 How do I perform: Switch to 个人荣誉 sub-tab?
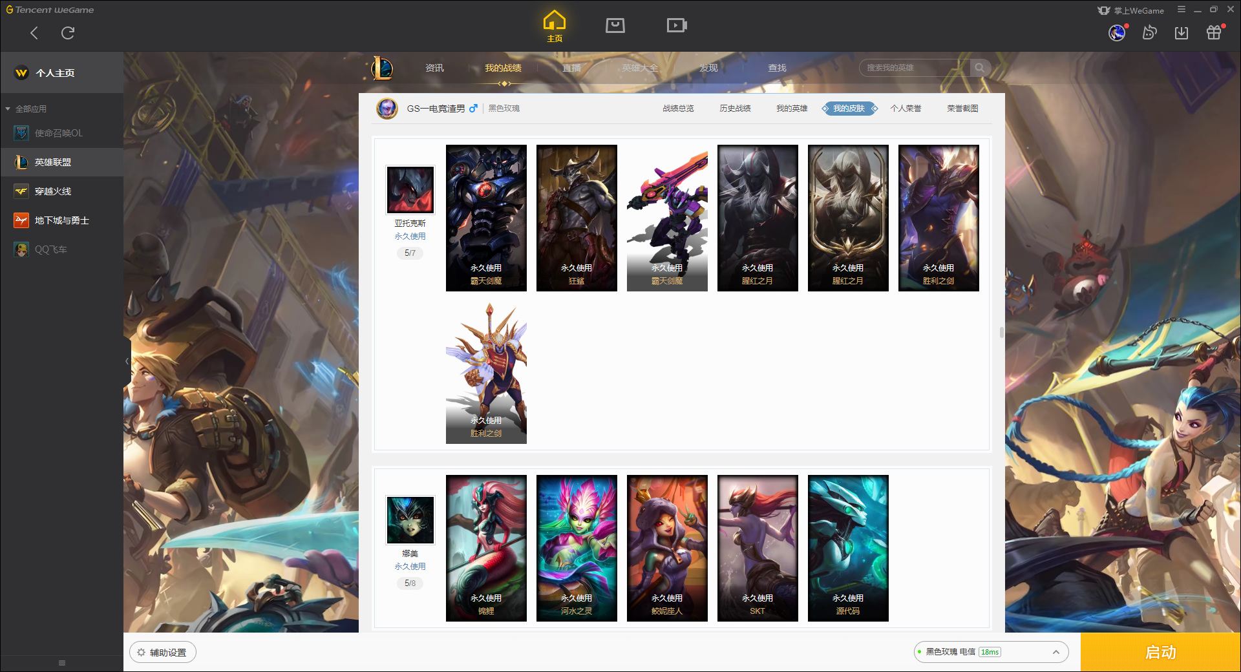coord(906,109)
